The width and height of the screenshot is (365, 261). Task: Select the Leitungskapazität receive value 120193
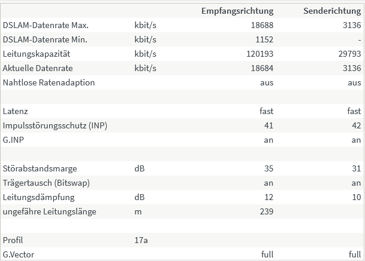(260, 54)
